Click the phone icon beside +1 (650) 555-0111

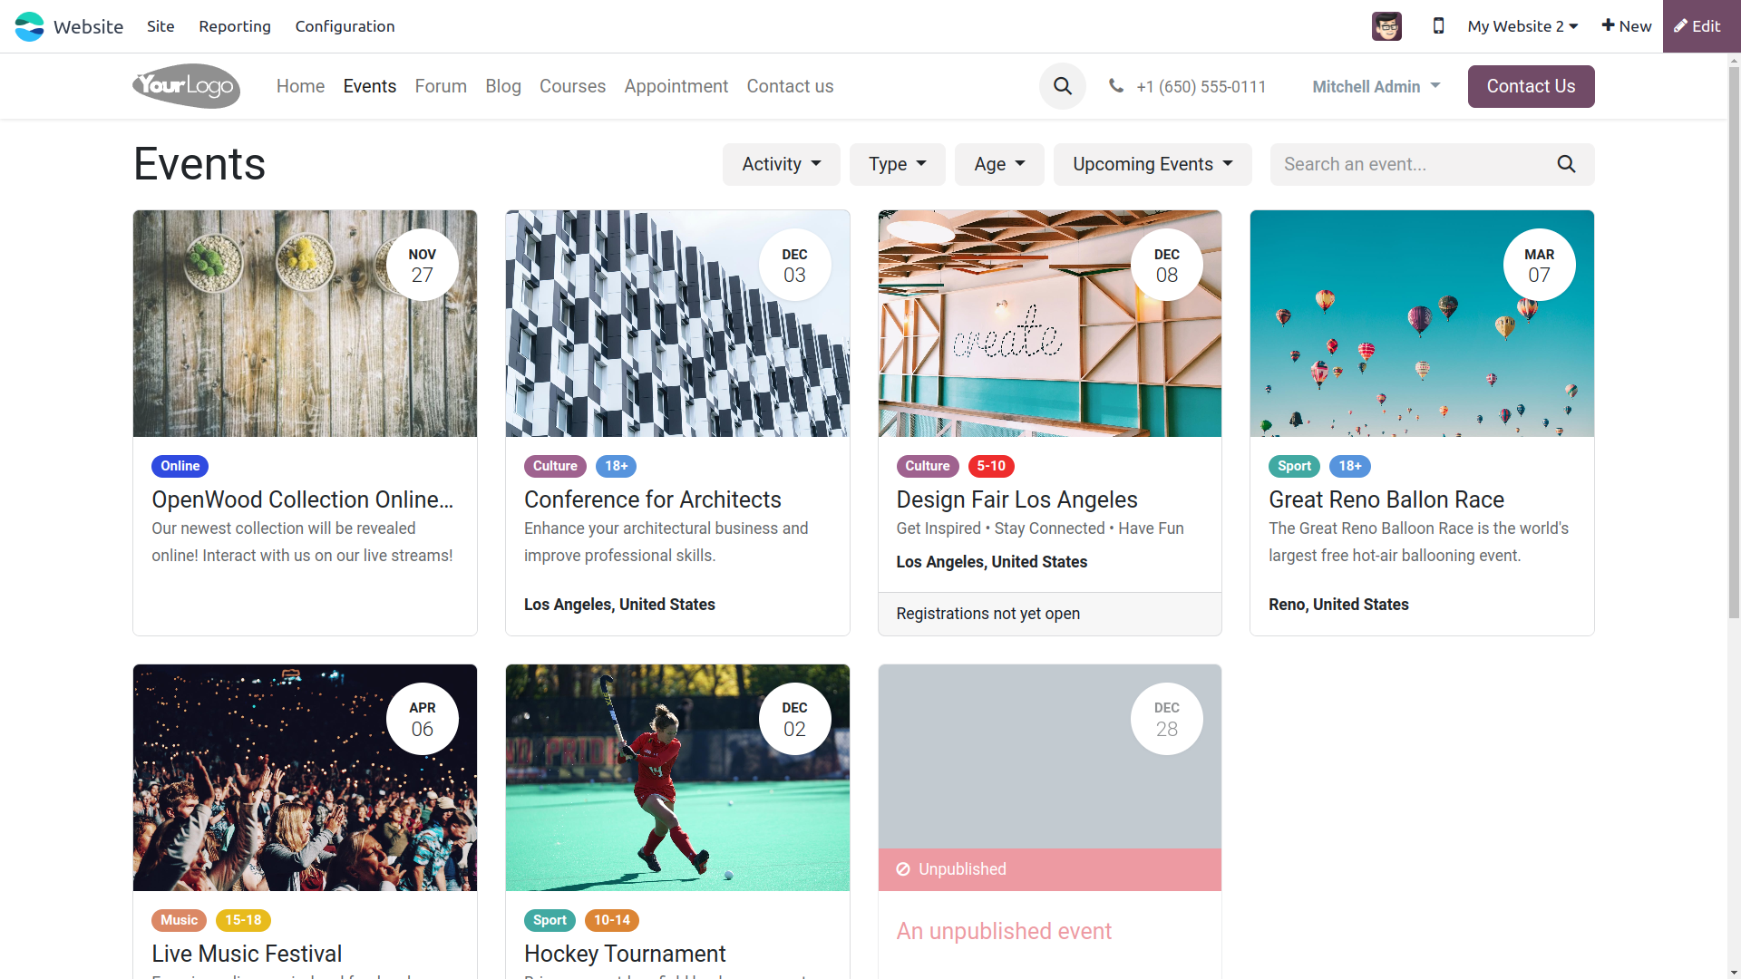(x=1114, y=86)
